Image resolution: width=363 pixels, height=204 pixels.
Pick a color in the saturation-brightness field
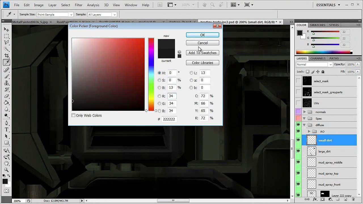click(x=108, y=74)
